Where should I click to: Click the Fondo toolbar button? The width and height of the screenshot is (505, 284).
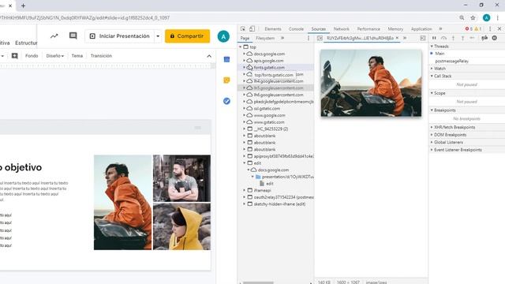32,56
